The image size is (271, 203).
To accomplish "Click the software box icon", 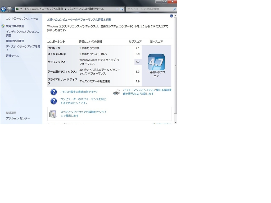I will pos(53,114).
